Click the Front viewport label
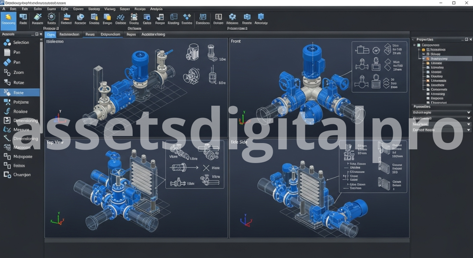 pyautogui.click(x=236, y=41)
